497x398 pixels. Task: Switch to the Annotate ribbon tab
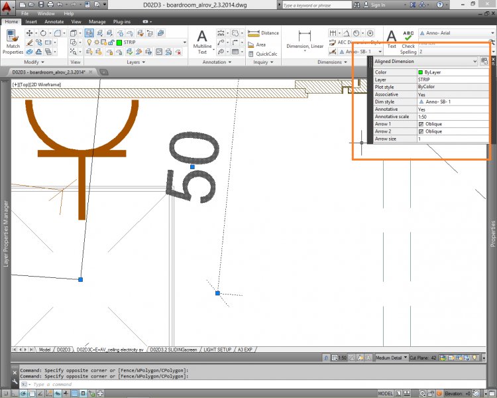click(54, 22)
